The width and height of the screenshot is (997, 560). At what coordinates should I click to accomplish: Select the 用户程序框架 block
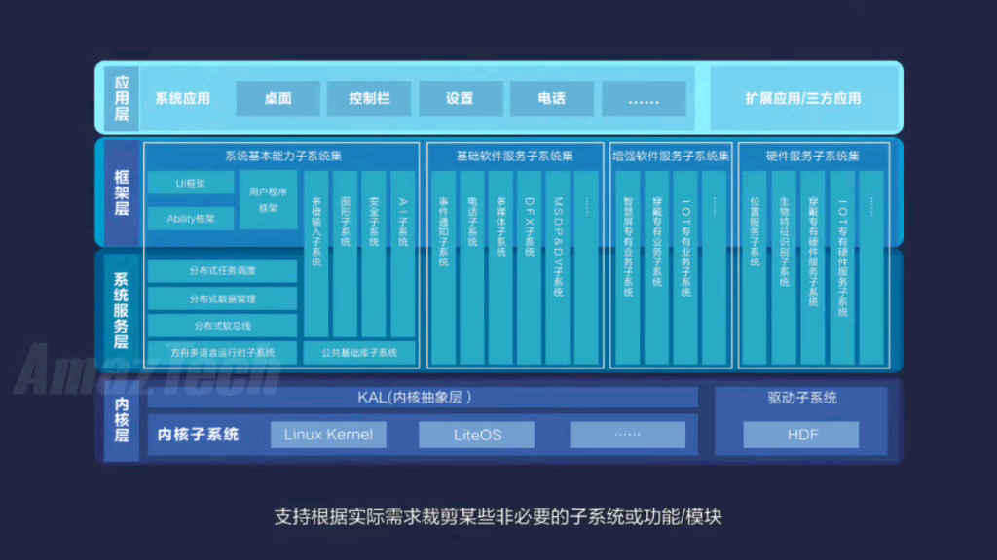click(x=269, y=200)
